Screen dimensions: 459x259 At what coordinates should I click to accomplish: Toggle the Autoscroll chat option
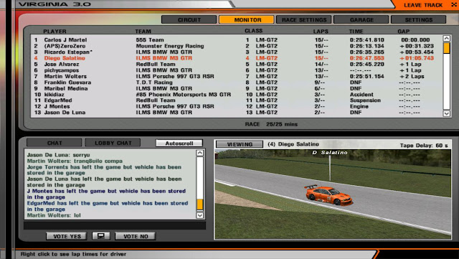click(179, 143)
